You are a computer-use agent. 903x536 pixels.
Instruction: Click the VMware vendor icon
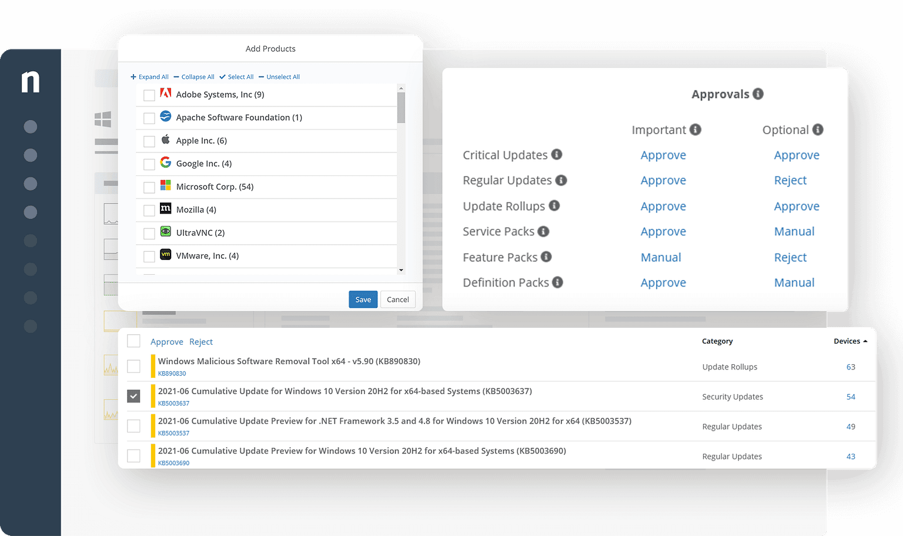[165, 255]
